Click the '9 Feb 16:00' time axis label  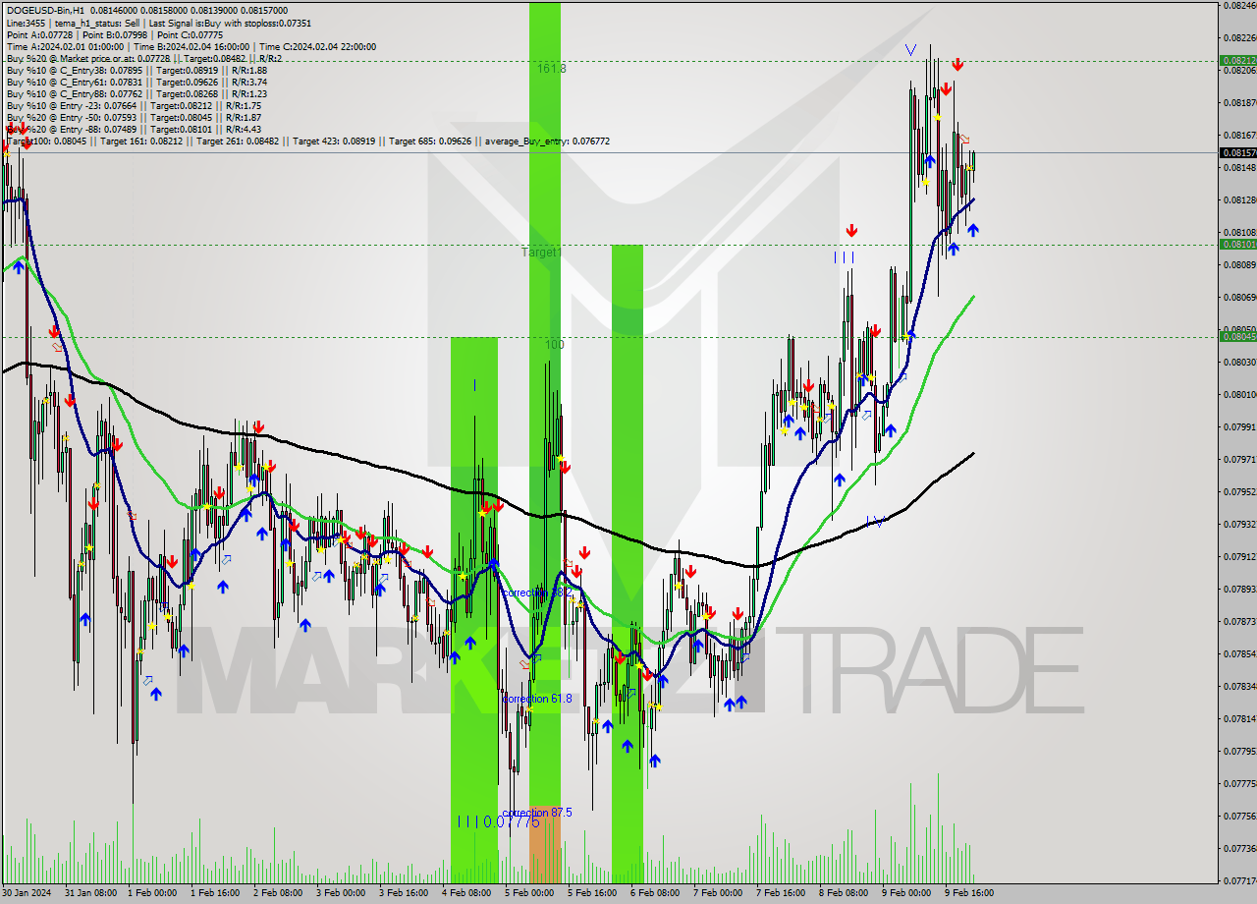pyautogui.click(x=970, y=893)
